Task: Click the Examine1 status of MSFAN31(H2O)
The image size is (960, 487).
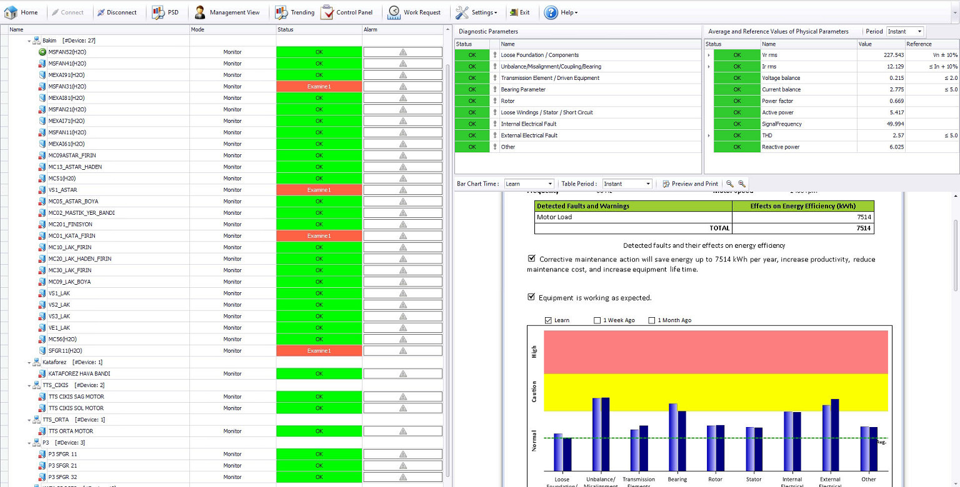Action: click(x=319, y=87)
